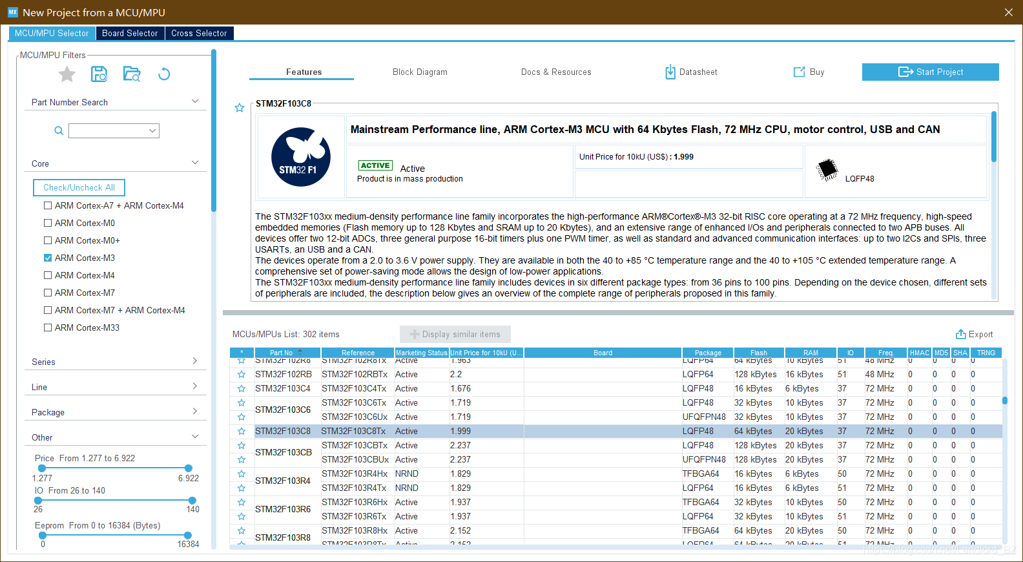This screenshot has width=1023, height=562.
Task: Click the Datasheet download icon
Action: click(x=670, y=72)
